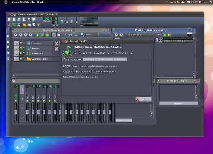Select mixer bank C button
Screen dimensions: 213x154
coord(22,108)
